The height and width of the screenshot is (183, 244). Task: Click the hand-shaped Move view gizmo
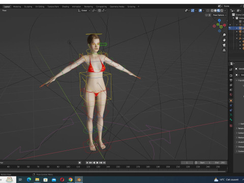(224, 40)
